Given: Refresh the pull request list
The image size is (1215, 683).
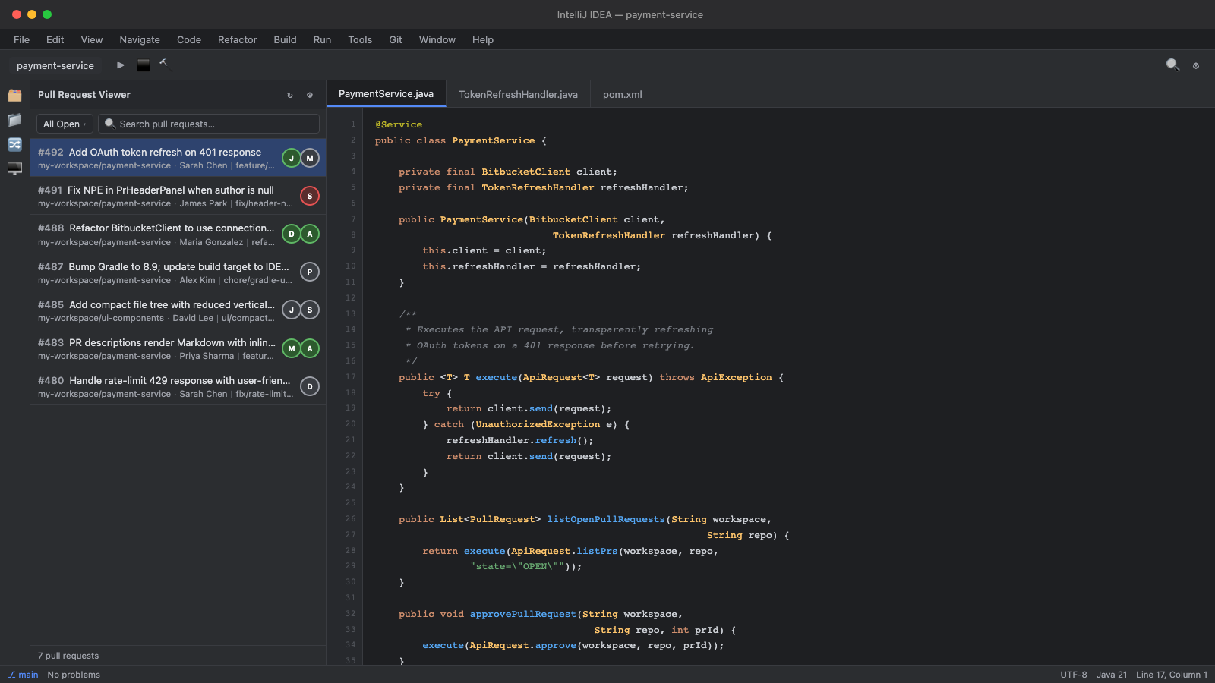Looking at the screenshot, I should (x=290, y=95).
